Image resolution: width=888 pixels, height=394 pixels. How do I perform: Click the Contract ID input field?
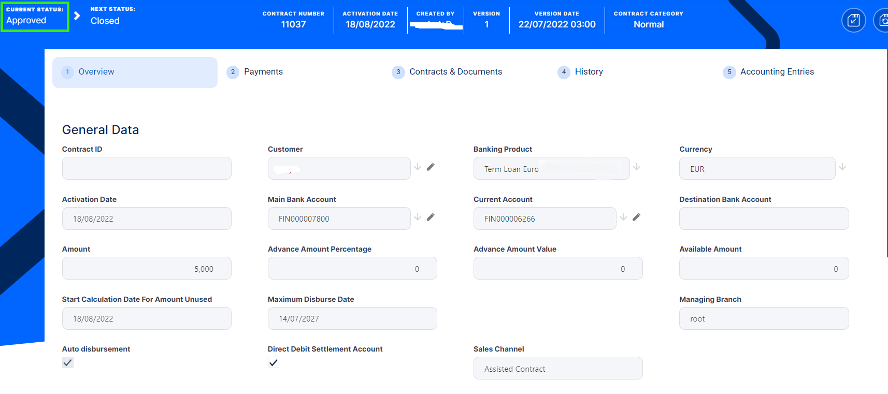(147, 168)
